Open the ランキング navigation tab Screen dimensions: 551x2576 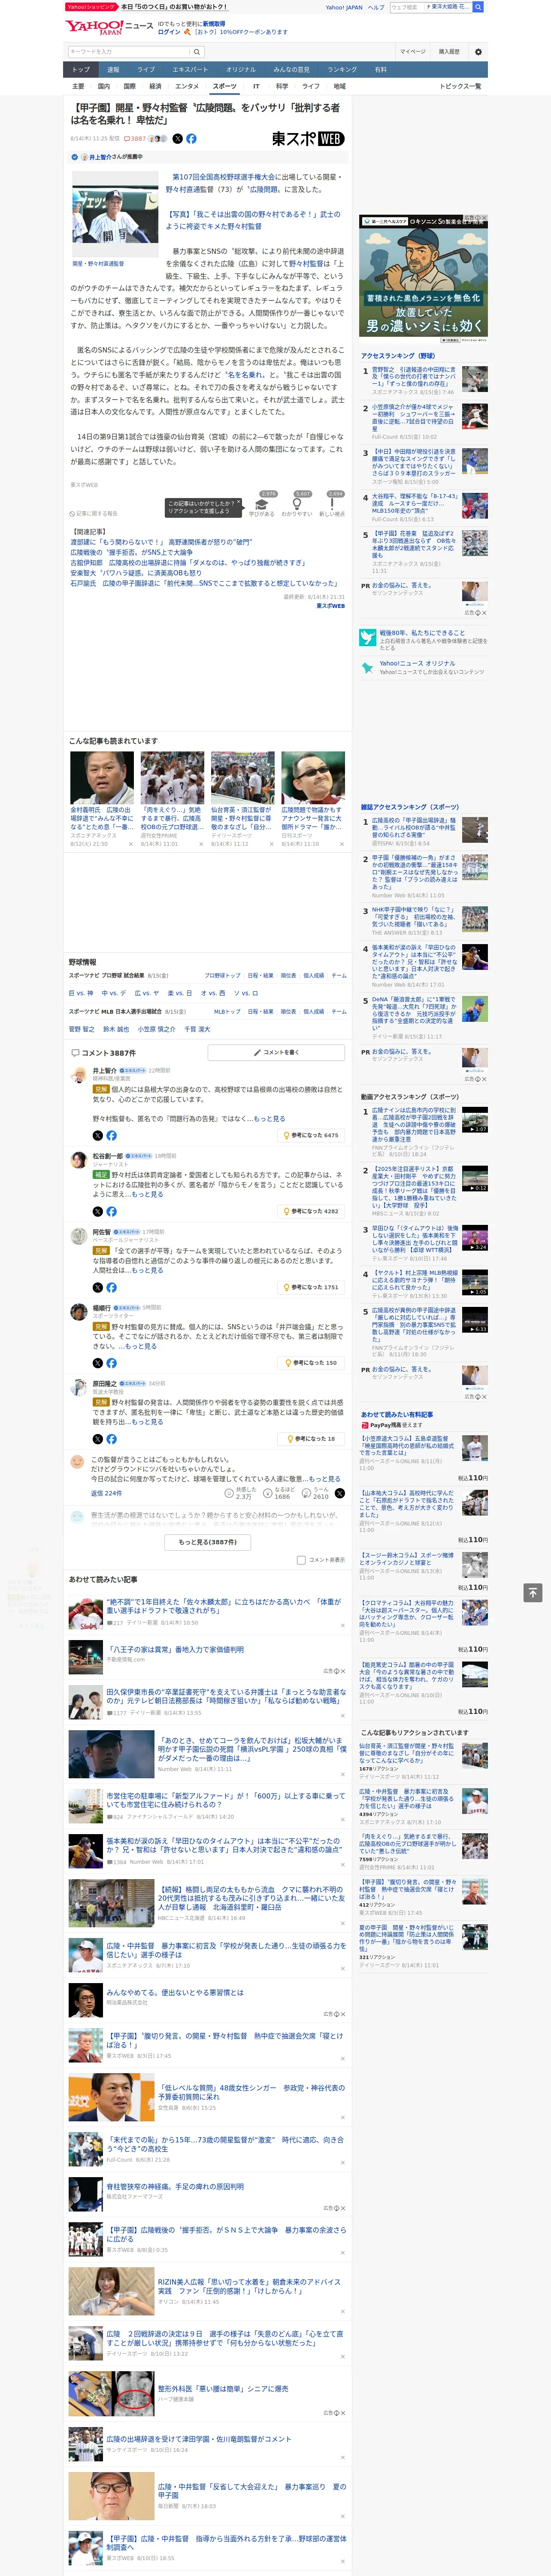342,70
